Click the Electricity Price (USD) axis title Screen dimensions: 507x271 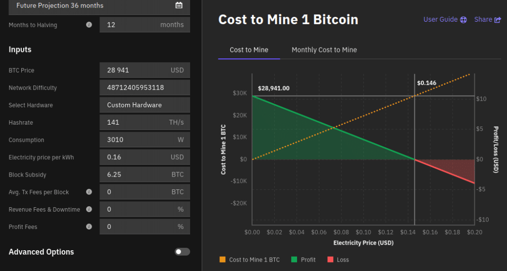363,243
